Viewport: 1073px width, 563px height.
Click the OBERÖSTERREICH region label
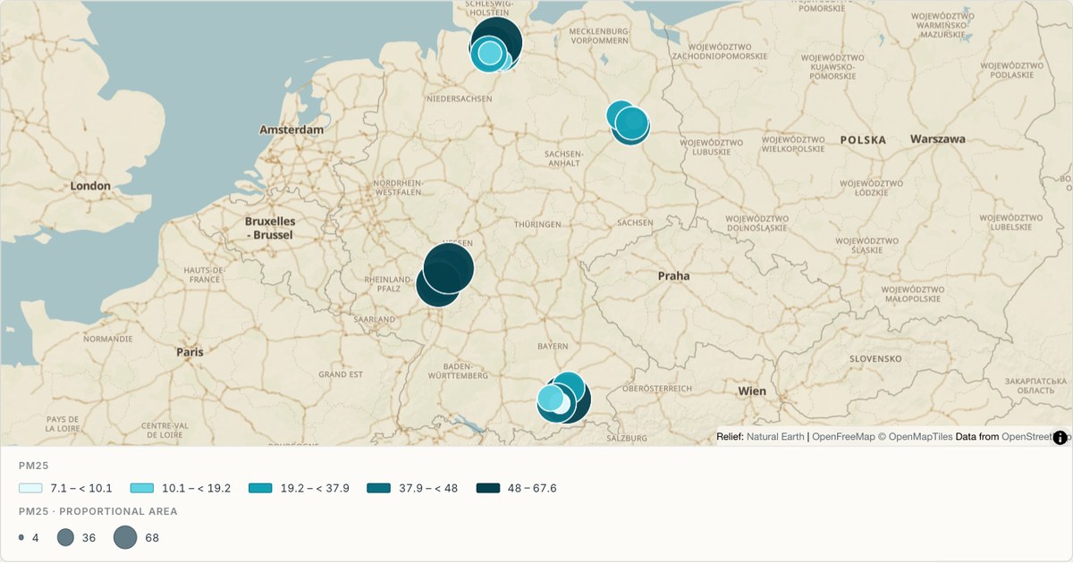(x=657, y=389)
